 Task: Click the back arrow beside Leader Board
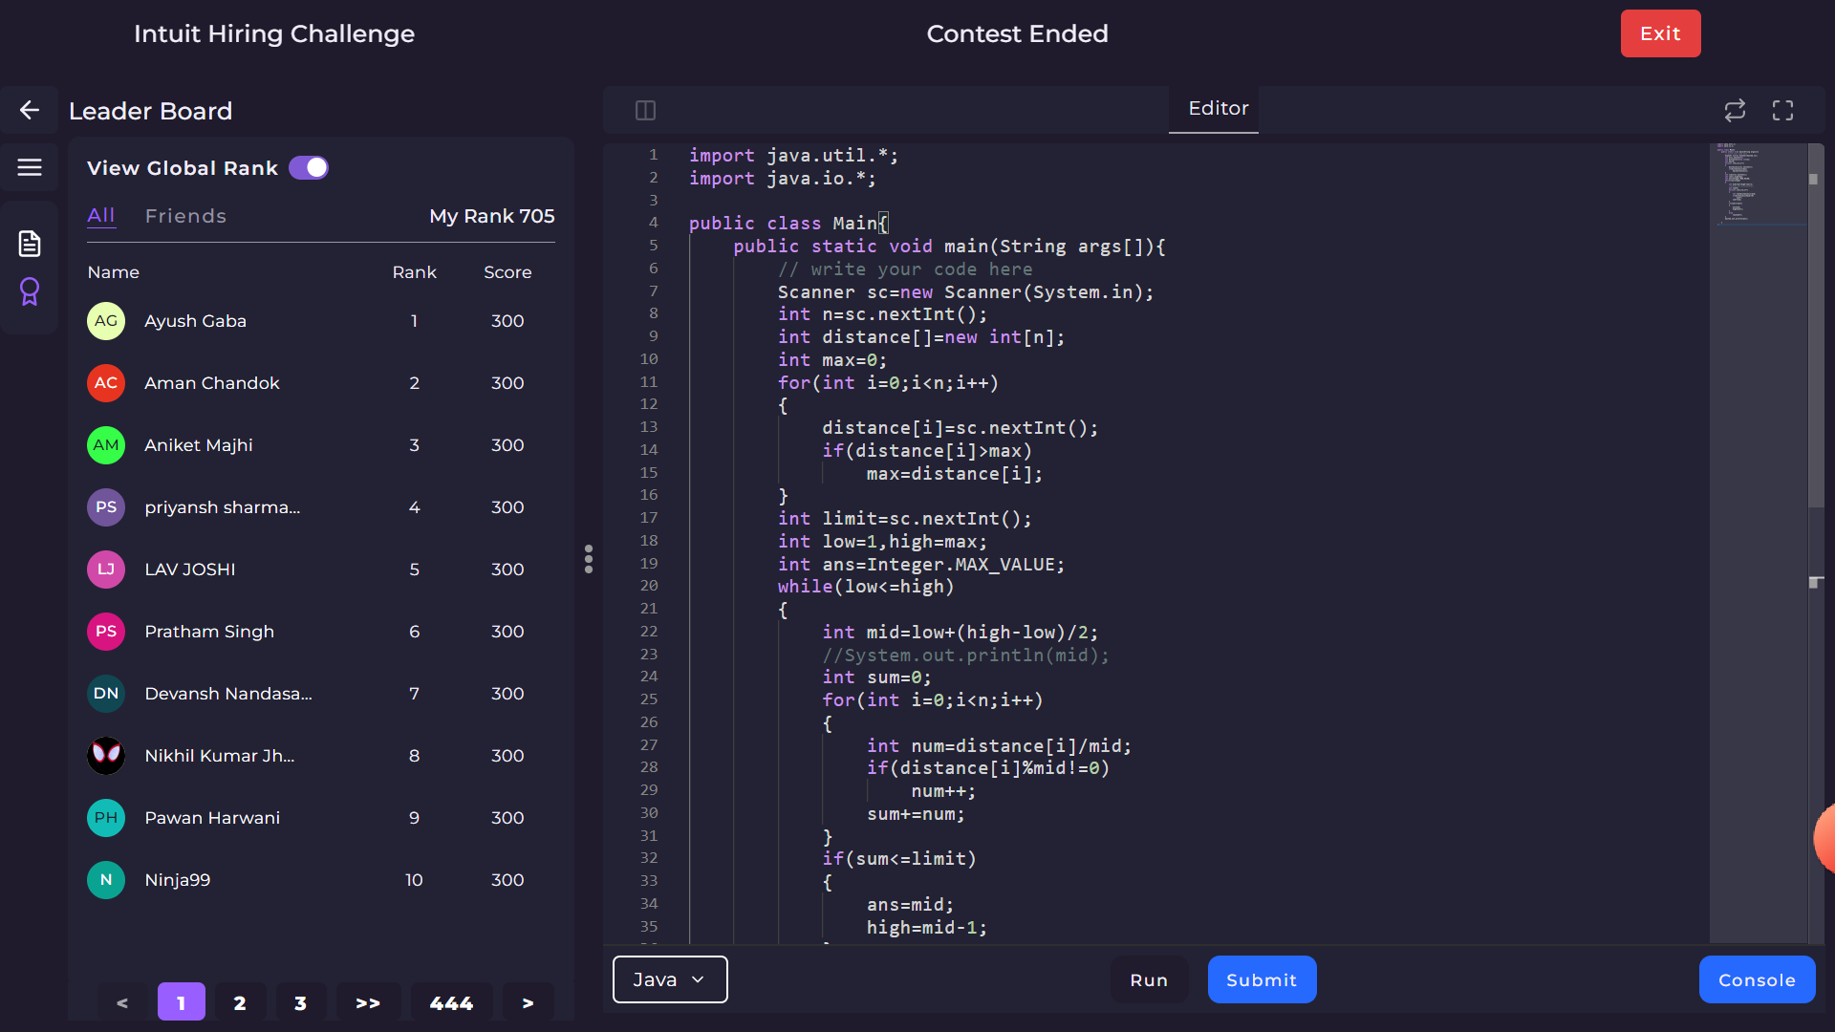tap(30, 111)
